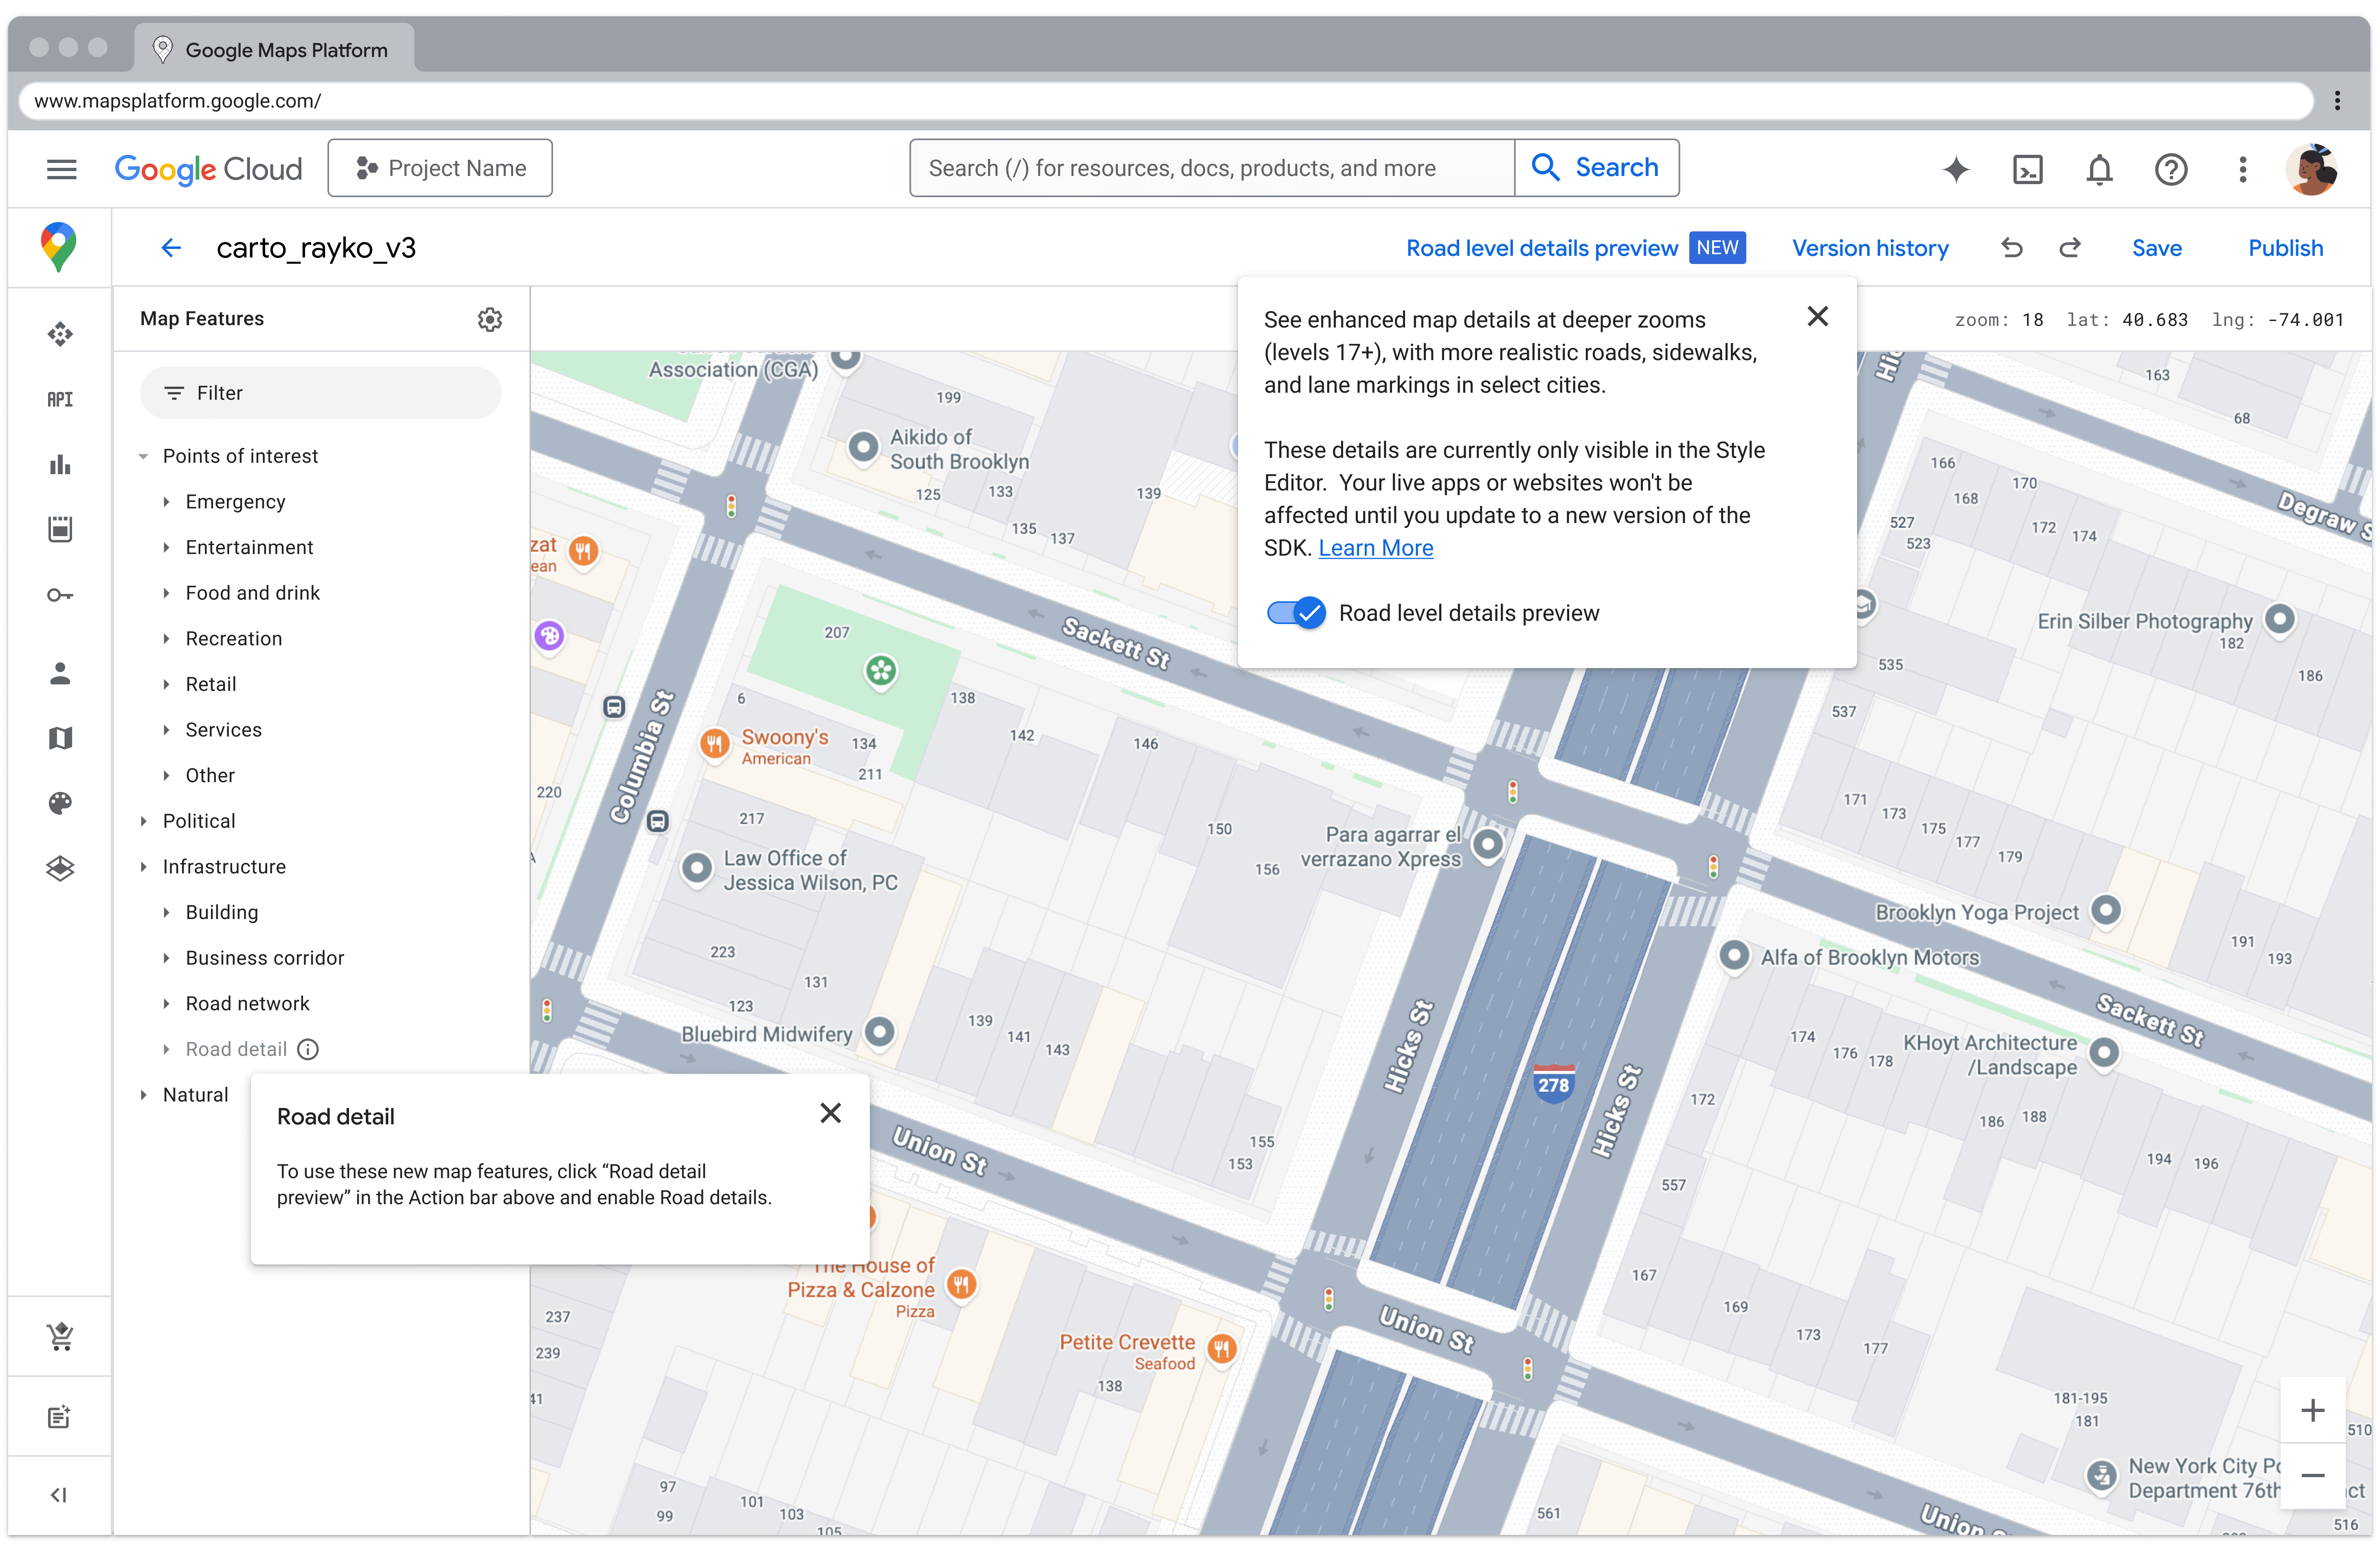Screen dimensions: 2380x1548
Task: Select Building in the feature tree
Action: pos(222,912)
